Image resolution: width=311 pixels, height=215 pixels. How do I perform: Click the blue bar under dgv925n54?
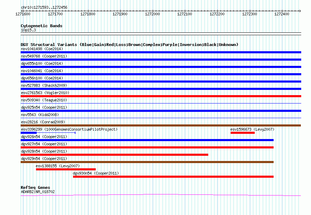click(x=161, y=111)
